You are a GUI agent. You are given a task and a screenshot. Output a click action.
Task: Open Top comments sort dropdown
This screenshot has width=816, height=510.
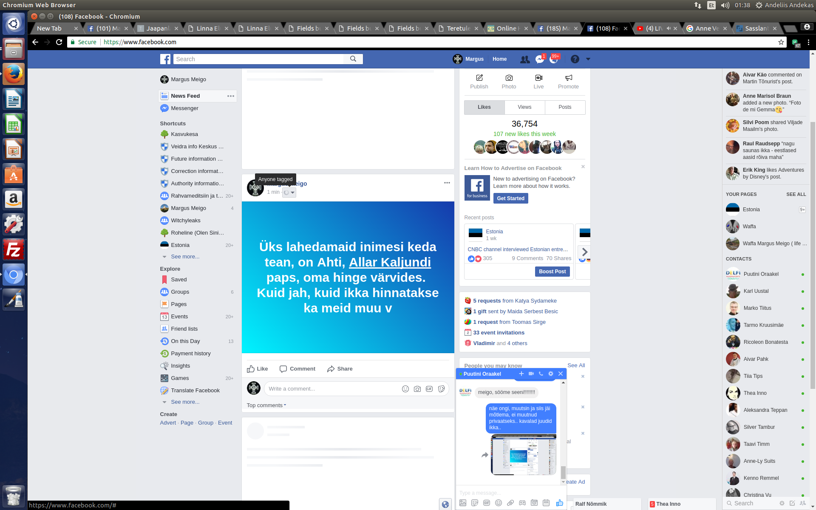tap(266, 405)
